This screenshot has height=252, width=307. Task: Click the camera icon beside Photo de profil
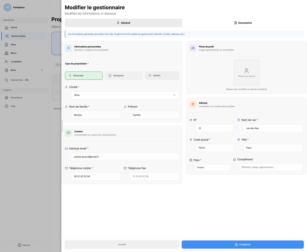click(193, 48)
